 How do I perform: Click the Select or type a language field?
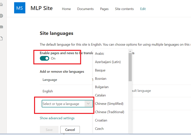tap(63, 104)
